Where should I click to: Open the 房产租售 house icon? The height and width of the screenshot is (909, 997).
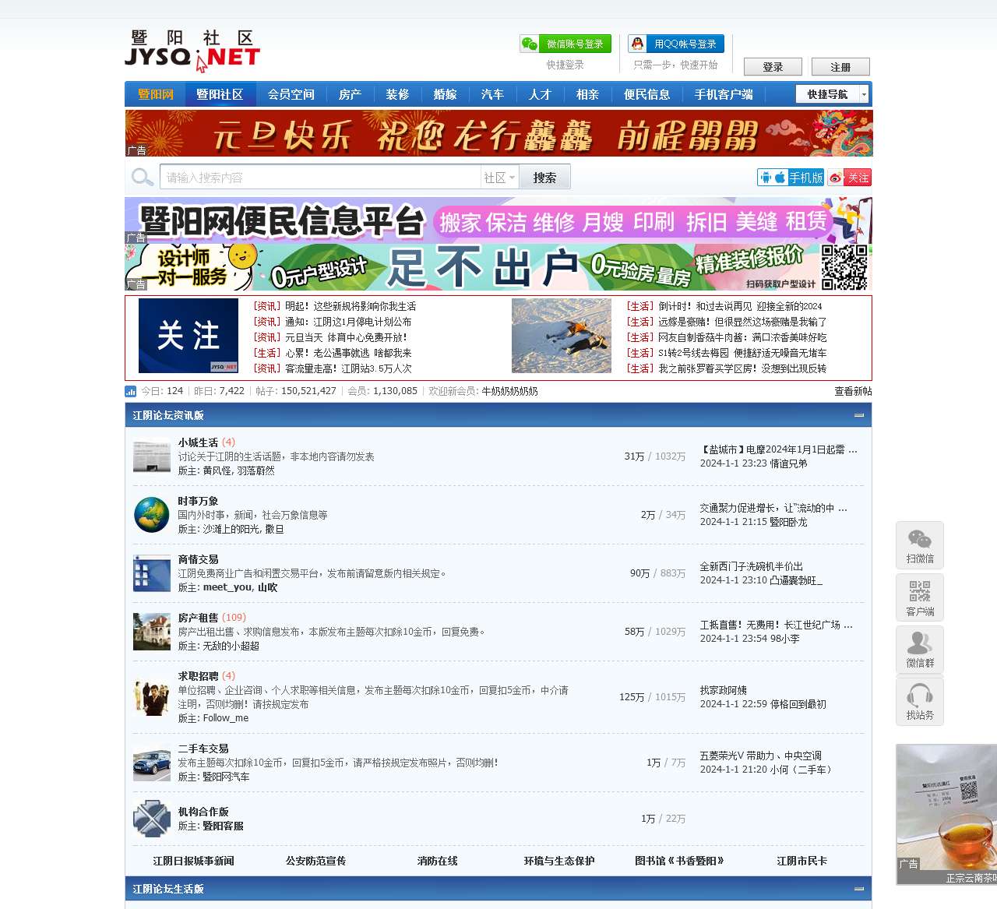click(152, 632)
